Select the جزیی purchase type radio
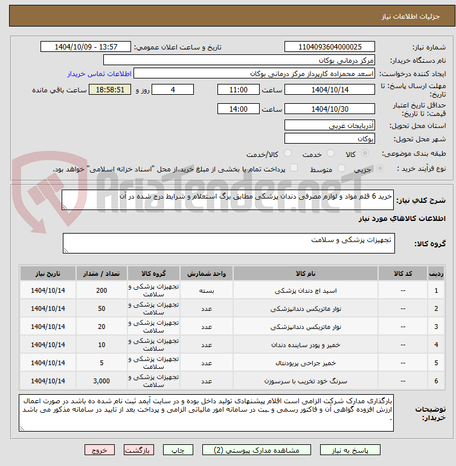This screenshot has height=466, width=456. click(x=380, y=168)
